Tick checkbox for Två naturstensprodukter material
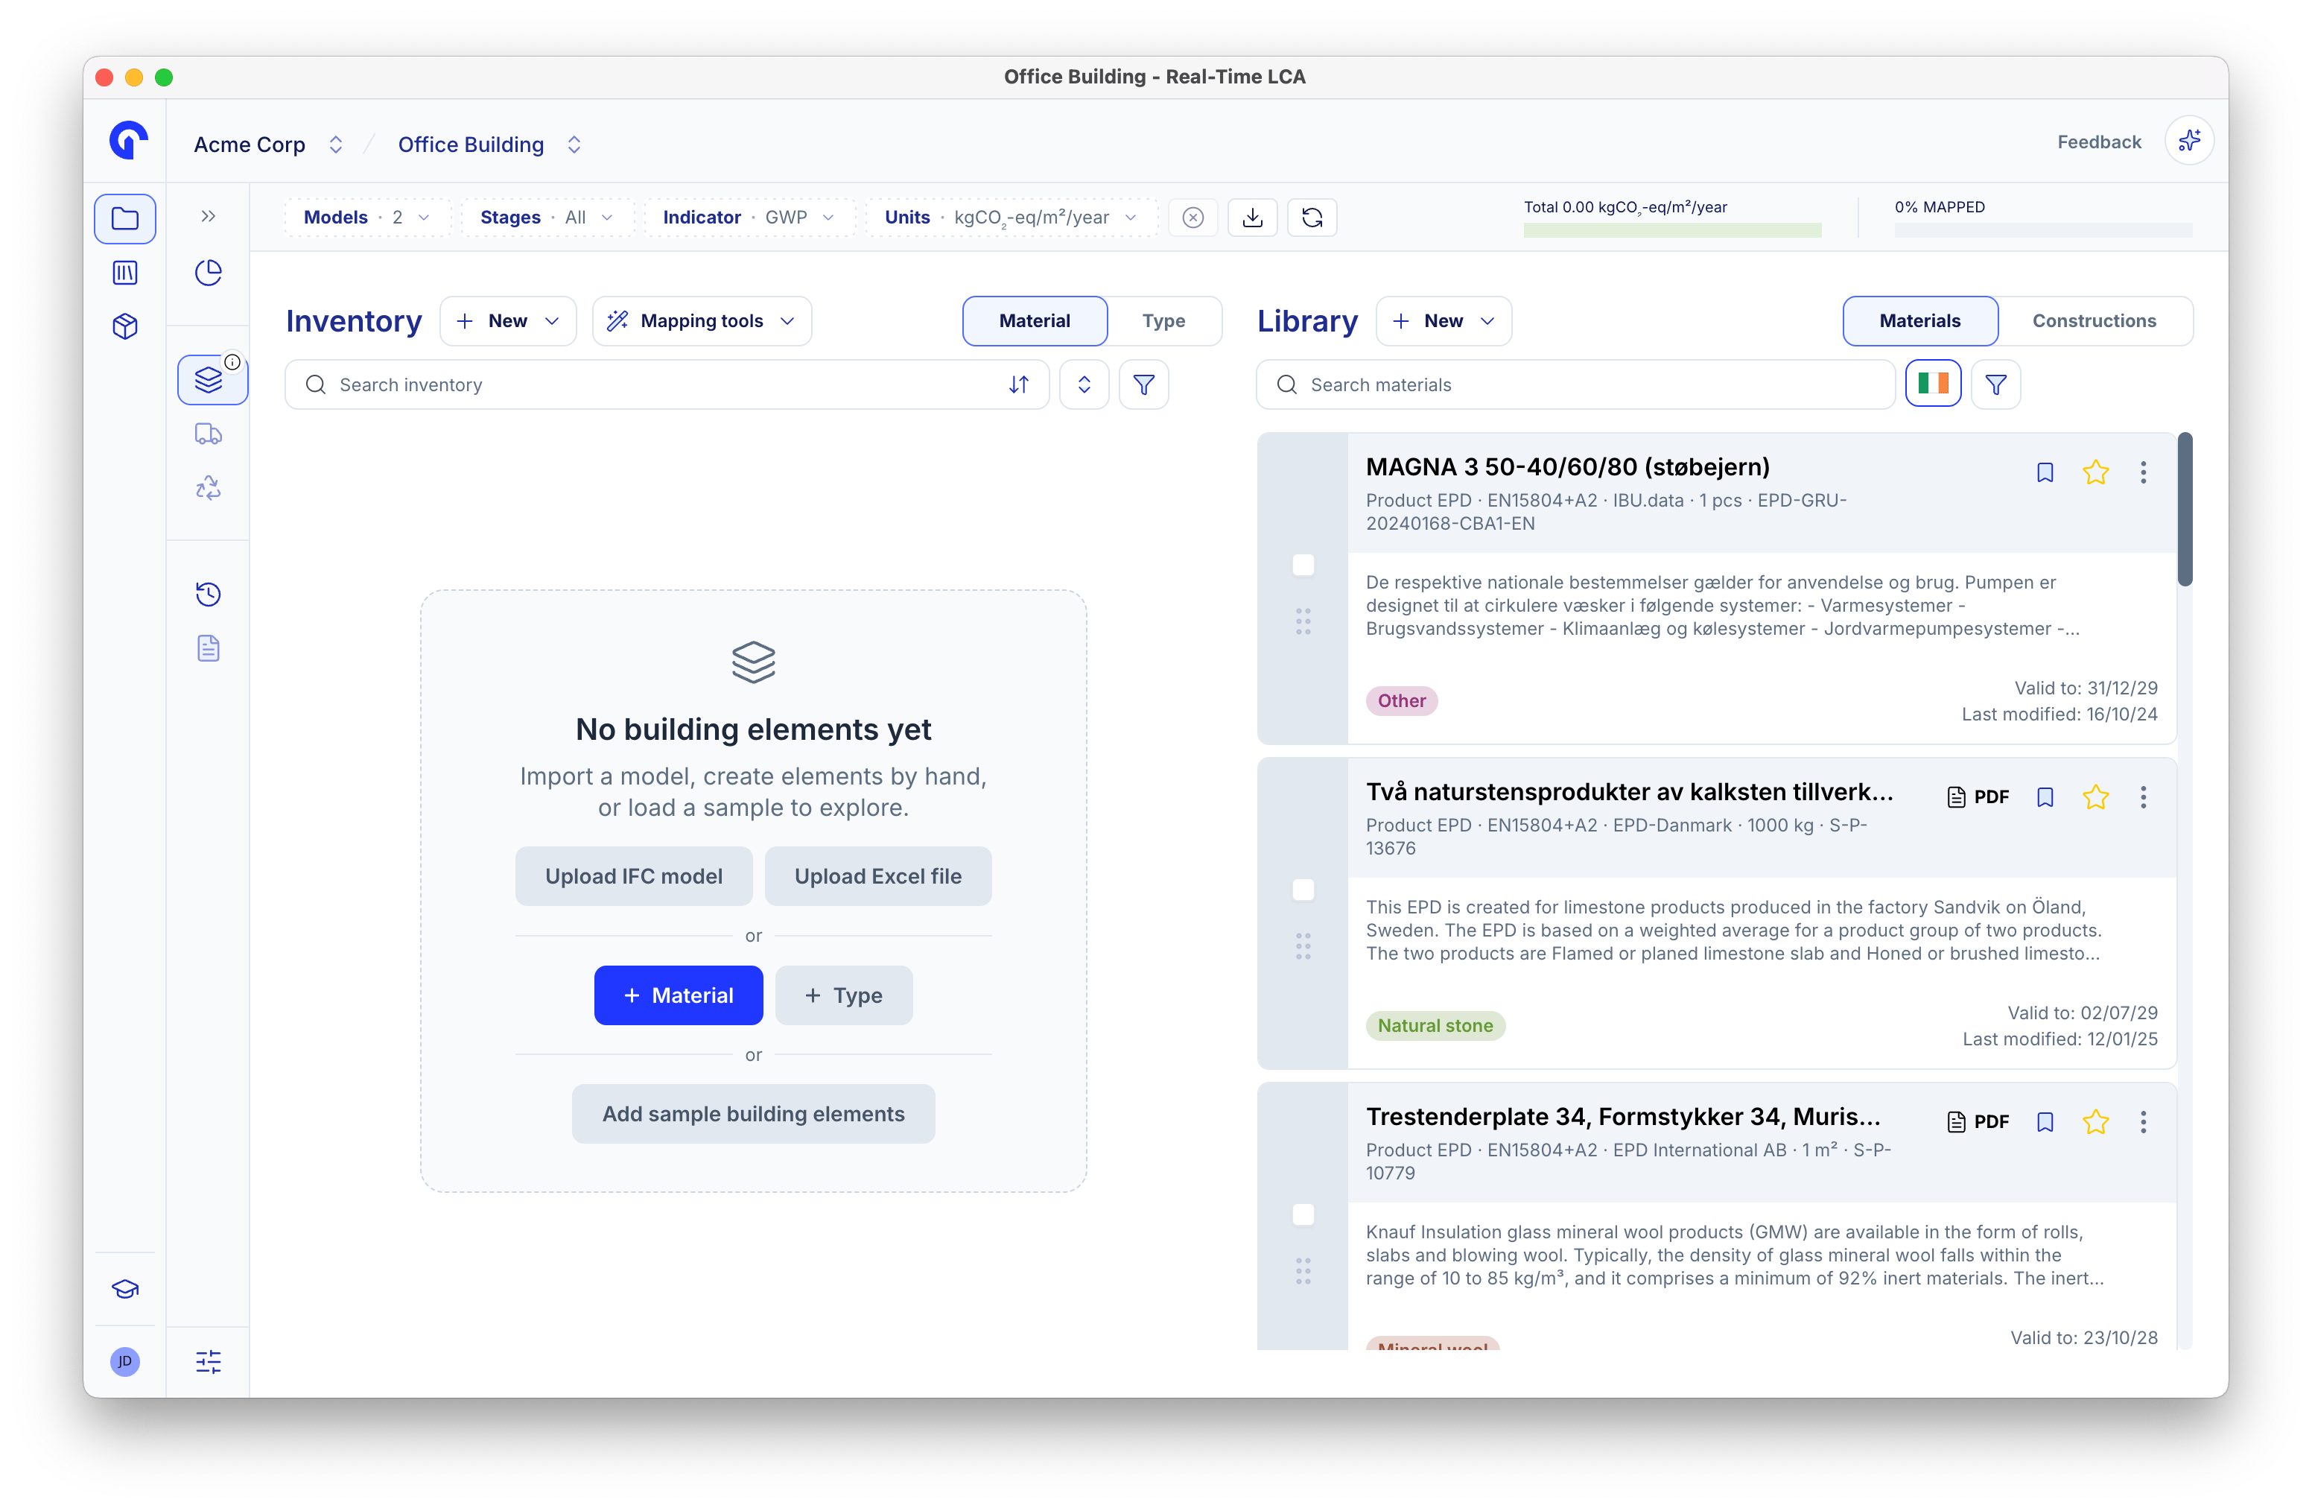Viewport: 2312px width, 1508px height. [1303, 890]
